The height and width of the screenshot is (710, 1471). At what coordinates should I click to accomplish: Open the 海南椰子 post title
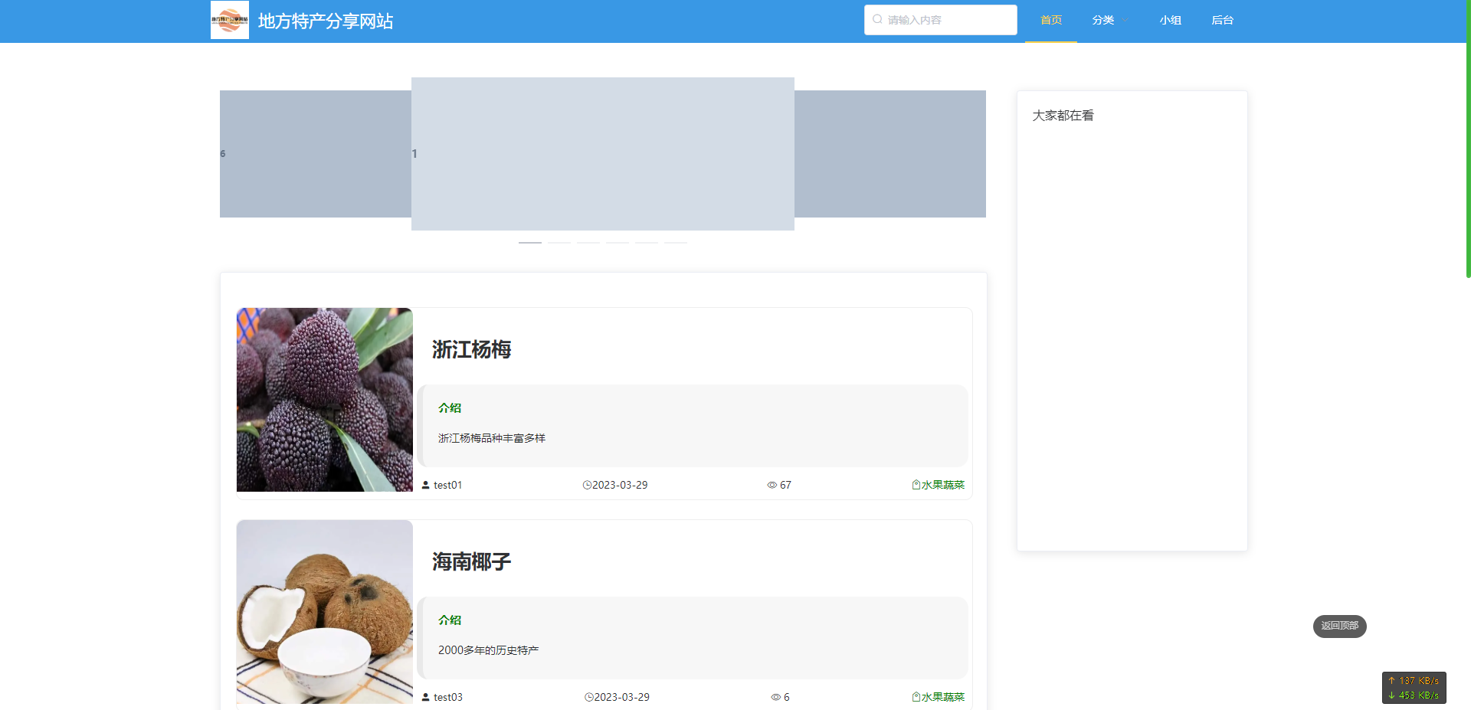[471, 561]
